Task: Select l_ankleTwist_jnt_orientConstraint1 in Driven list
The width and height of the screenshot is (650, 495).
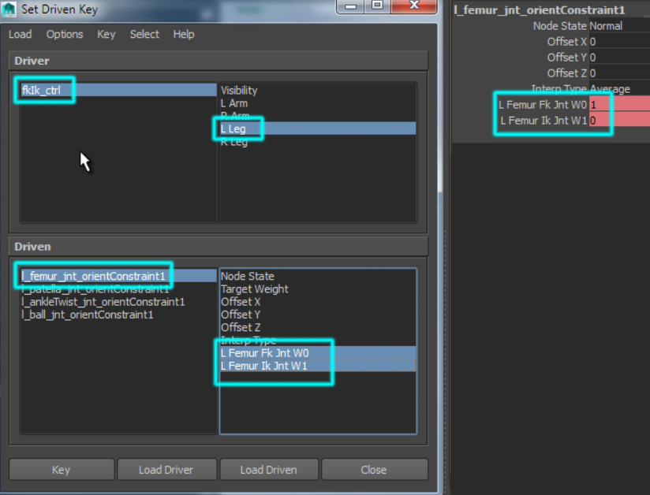Action: pyautogui.click(x=118, y=302)
